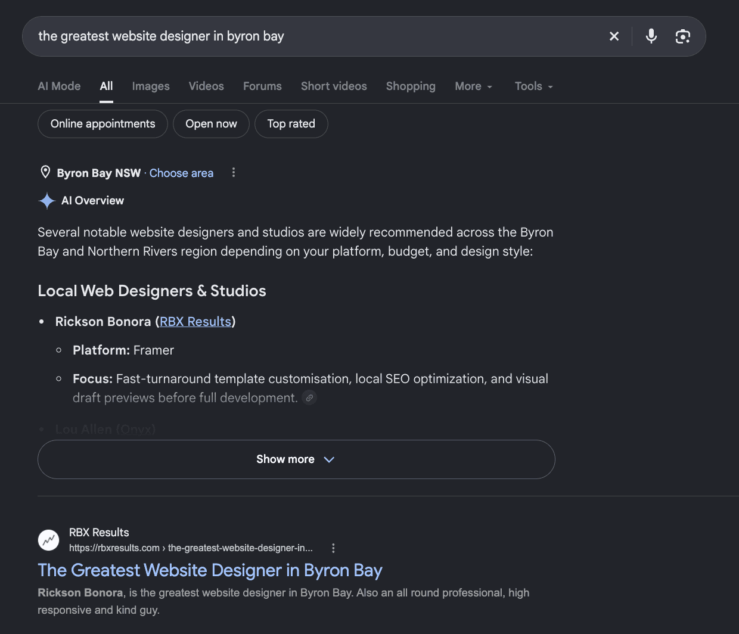Switch to the Shopping tab
The height and width of the screenshot is (634, 739).
pyautogui.click(x=411, y=86)
